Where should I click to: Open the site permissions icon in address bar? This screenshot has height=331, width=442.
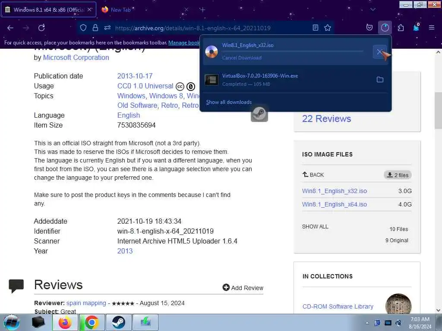click(x=107, y=28)
